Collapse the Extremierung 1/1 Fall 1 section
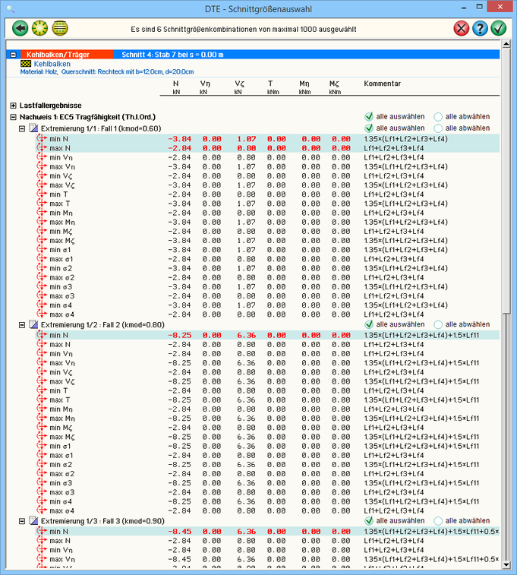The image size is (517, 575). (22, 129)
